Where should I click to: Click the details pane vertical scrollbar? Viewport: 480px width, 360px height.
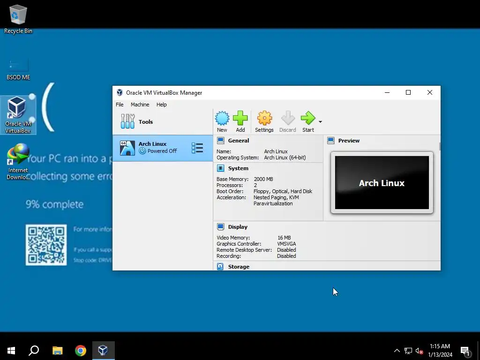440,146
